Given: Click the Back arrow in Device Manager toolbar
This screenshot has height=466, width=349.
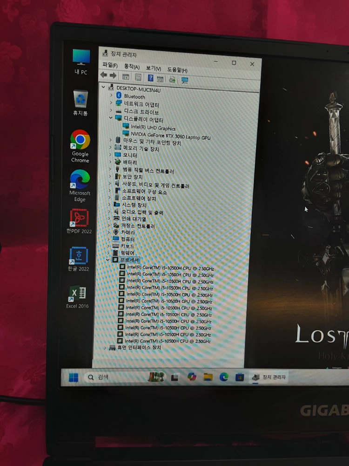Looking at the screenshot, I should pos(104,75).
